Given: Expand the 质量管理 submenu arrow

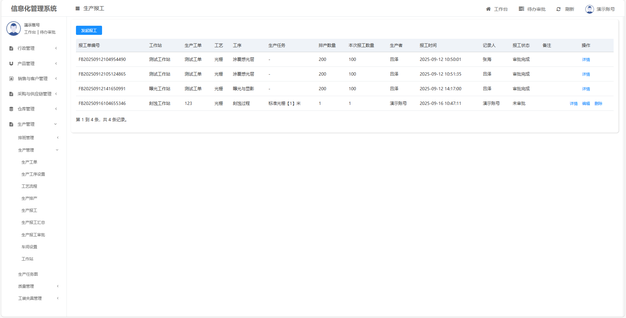Looking at the screenshot, I should 58,286.
